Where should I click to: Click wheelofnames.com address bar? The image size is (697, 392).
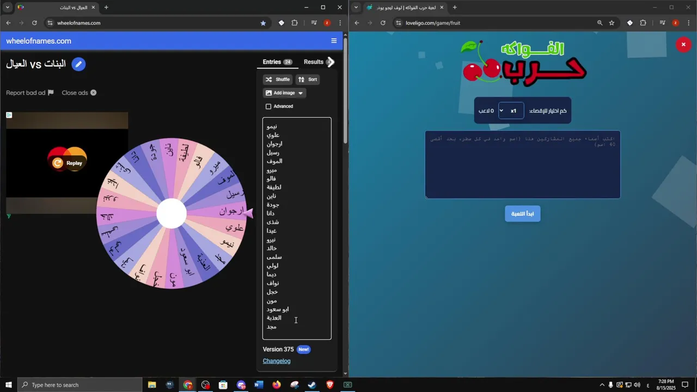pyautogui.click(x=152, y=23)
